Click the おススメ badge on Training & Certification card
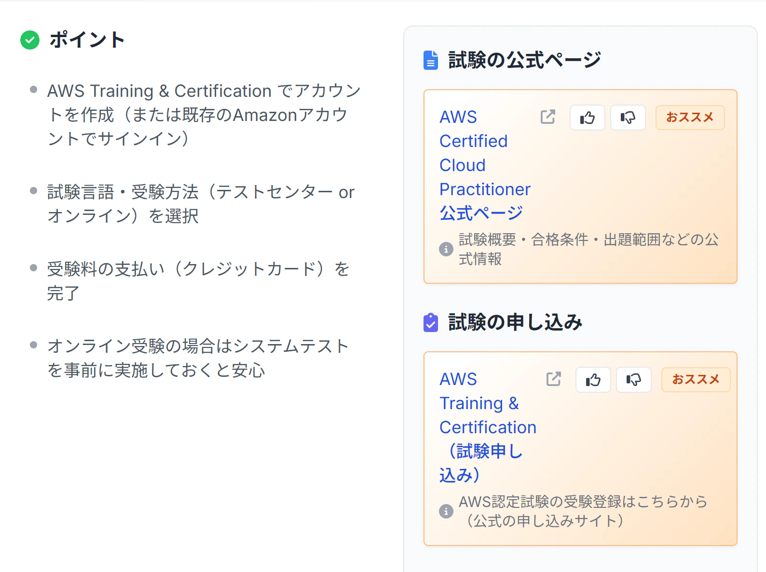Image resolution: width=766 pixels, height=572 pixels. [696, 380]
